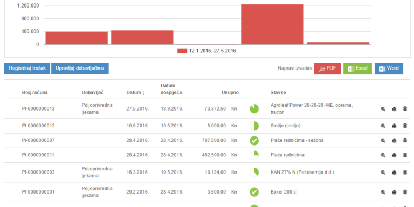View details of invoice PI-0000000012

(383, 126)
